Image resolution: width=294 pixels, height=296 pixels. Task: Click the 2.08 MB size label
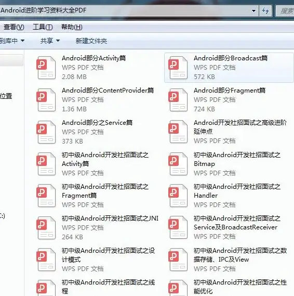74,77
